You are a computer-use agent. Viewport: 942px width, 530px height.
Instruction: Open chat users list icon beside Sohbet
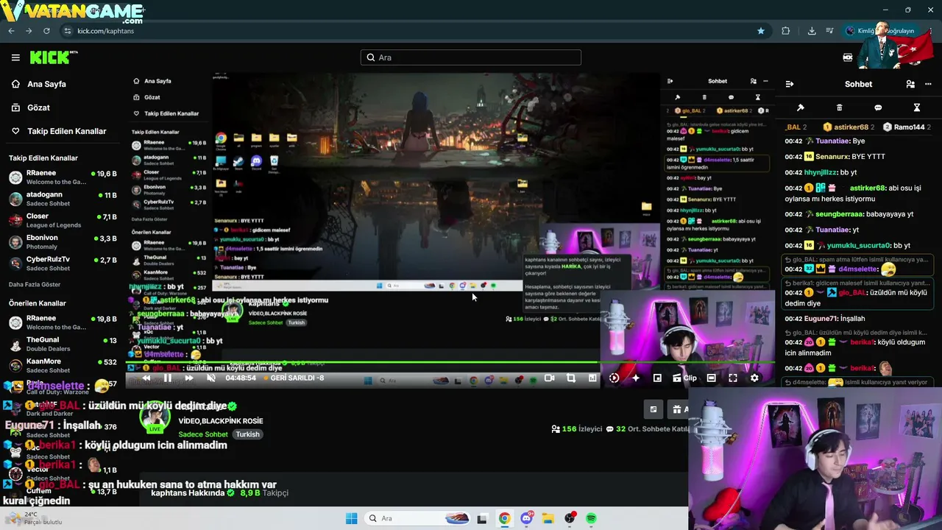[x=910, y=84]
